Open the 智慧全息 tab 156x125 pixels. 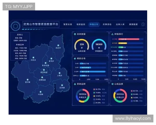[x=68, y=24]
